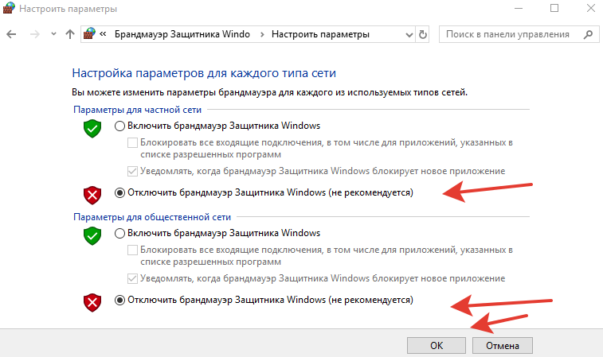Viewport: 603px width, 357px height.
Task: Click green shield icon in public network section
Action: coord(92,235)
